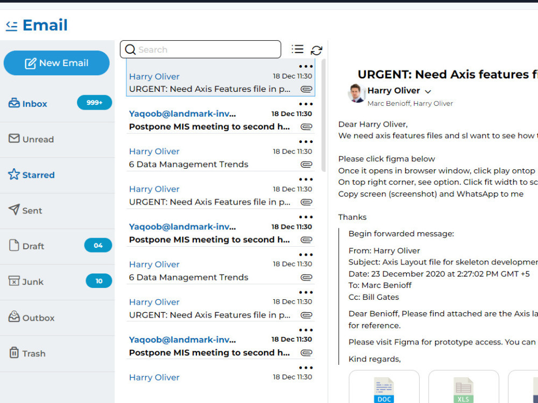Click attachment paperclip on first Postpone MIS meeting email

pyautogui.click(x=307, y=127)
